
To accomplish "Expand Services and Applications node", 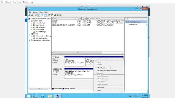I will pyautogui.click(x=30, y=41).
